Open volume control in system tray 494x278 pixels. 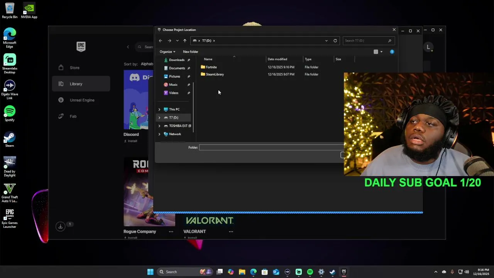467,272
